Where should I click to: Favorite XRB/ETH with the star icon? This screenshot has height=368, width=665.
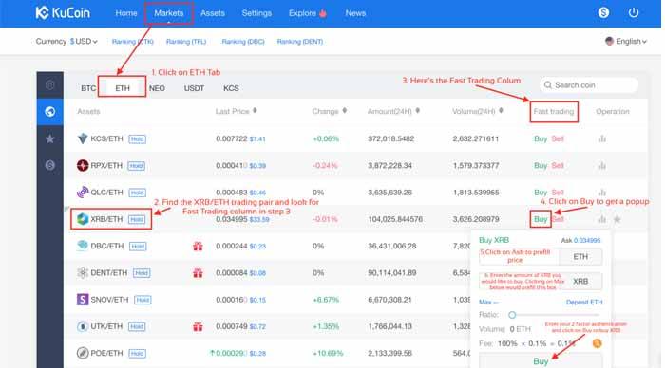tap(617, 219)
